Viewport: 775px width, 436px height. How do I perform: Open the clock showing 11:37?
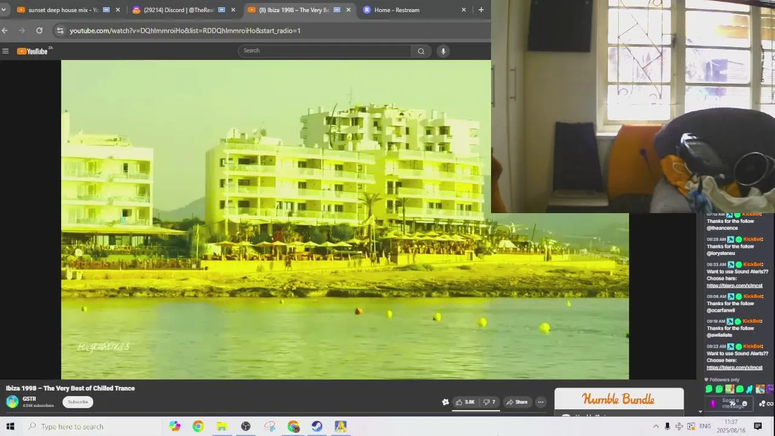click(x=731, y=426)
